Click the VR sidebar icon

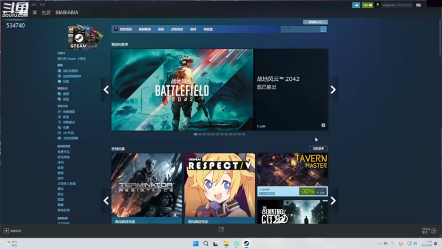click(60, 133)
